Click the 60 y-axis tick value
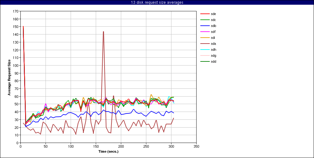Image resolution: width=314 pixels, height=158 pixels. coord(17,97)
